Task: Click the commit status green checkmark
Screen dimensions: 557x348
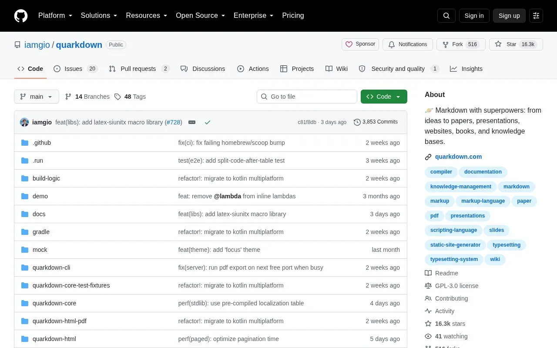Action: (208, 122)
